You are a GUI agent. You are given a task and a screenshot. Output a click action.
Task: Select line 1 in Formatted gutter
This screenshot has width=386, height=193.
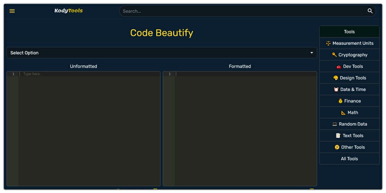[x=169, y=74]
